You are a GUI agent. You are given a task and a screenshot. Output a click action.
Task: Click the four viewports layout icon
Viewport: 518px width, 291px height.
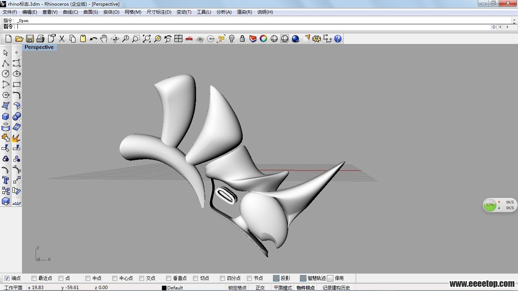(x=178, y=39)
